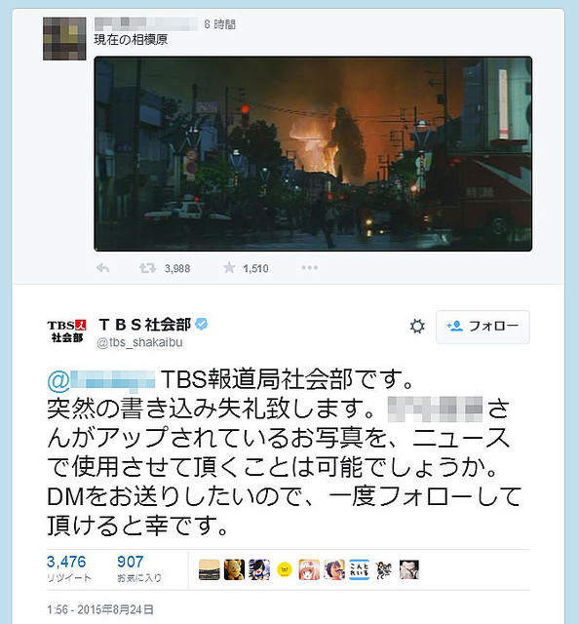The height and width of the screenshot is (624, 579).
Task: Click the @tbs_shakaibu handle
Action: (139, 342)
